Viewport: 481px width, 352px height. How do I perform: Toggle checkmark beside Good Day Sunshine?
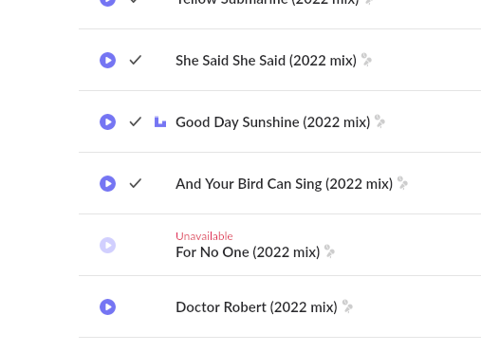pyautogui.click(x=136, y=121)
